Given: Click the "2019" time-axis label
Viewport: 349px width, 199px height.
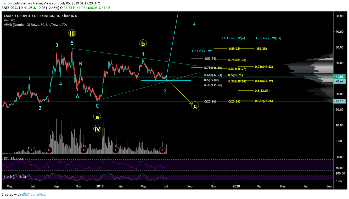Looking at the screenshot, I should point(100,186).
